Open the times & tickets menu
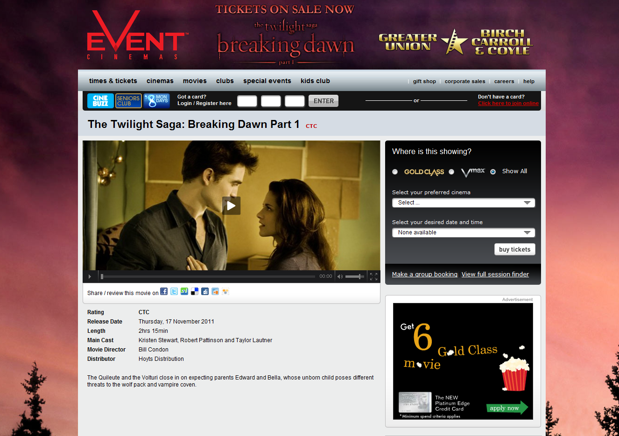 point(113,81)
